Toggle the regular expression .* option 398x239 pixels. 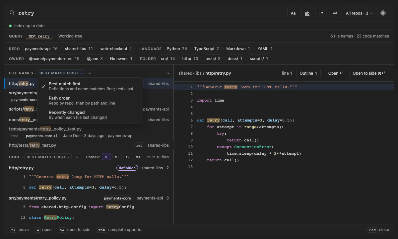(x=321, y=13)
